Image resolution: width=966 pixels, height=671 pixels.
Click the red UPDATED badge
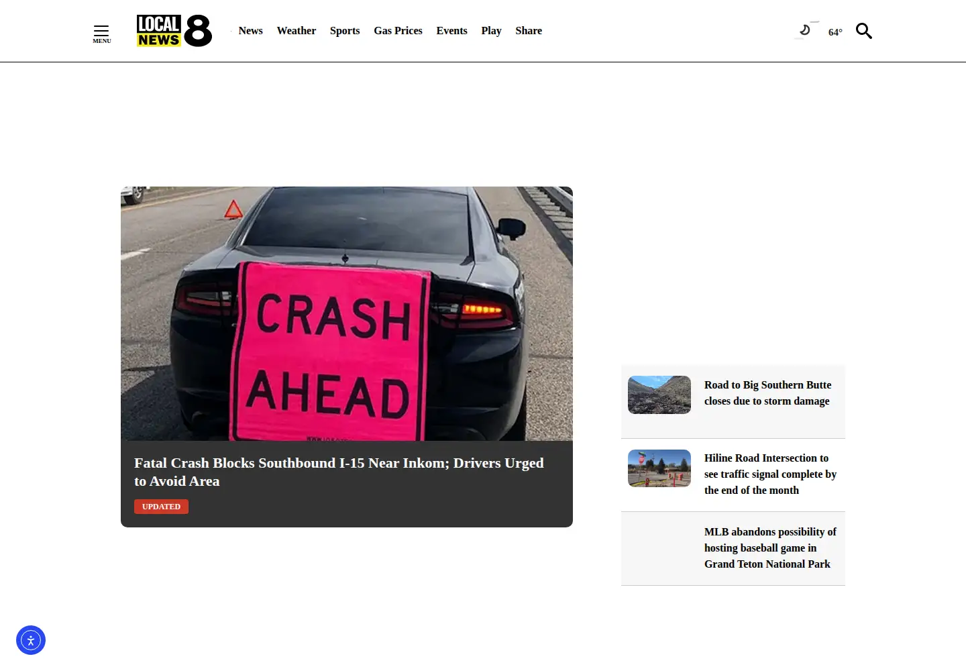[161, 507]
